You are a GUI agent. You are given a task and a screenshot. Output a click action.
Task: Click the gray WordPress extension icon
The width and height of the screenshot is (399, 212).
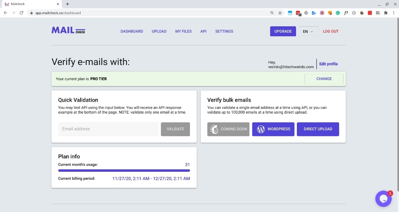(x=306, y=13)
